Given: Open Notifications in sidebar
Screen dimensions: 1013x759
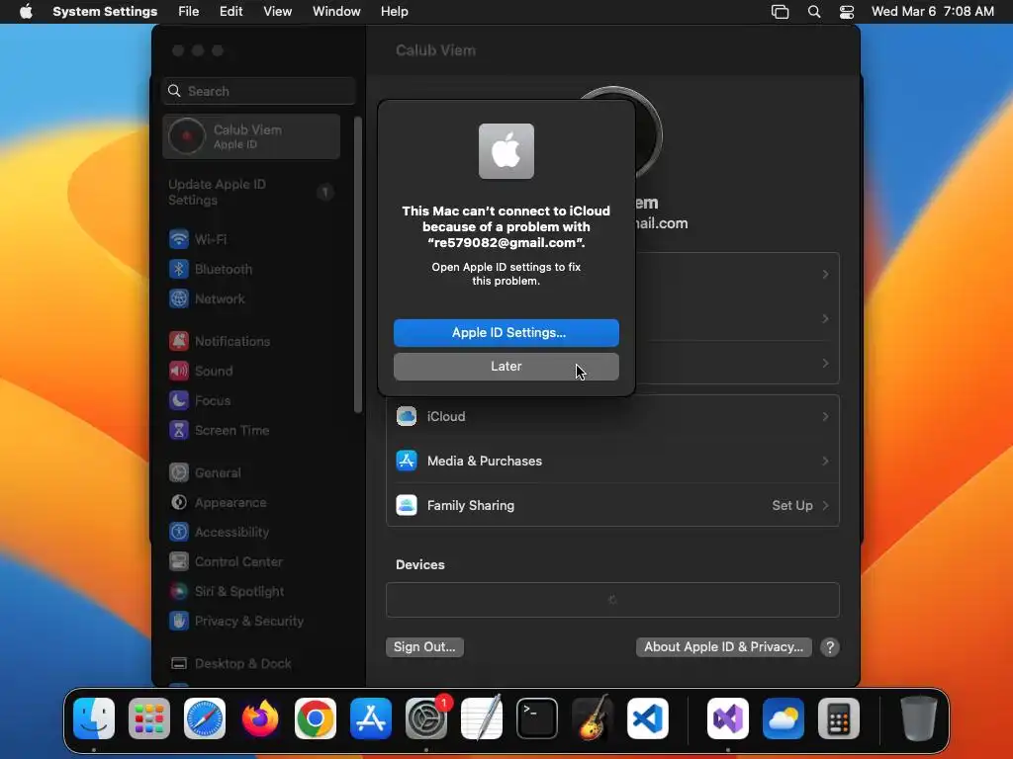Looking at the screenshot, I should click(x=251, y=341).
